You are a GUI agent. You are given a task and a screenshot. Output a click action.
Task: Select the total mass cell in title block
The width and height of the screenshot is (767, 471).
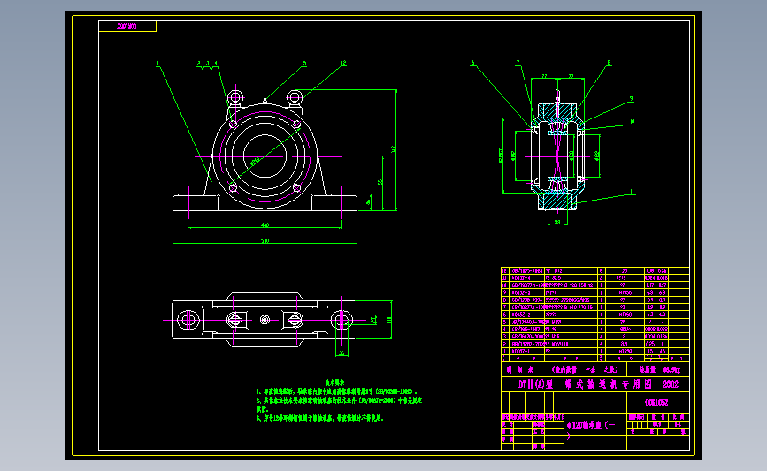click(659, 370)
